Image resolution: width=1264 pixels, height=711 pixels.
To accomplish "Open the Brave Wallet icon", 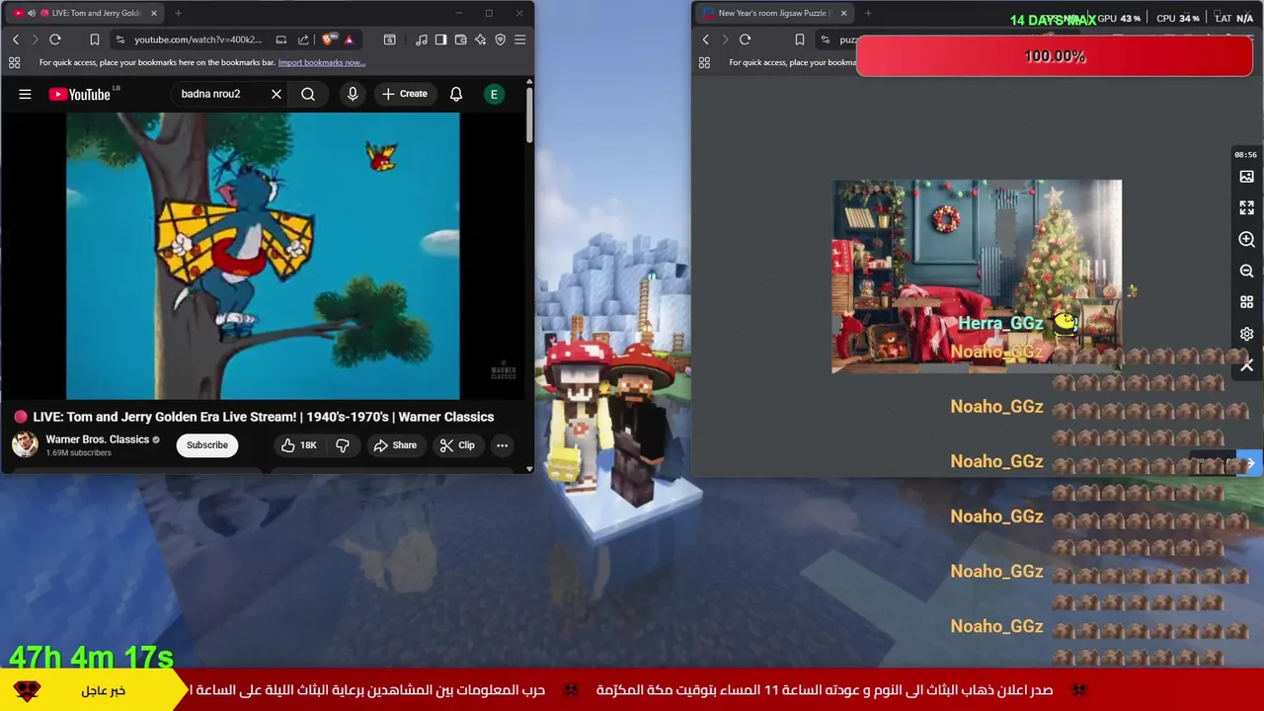I will click(x=460, y=39).
